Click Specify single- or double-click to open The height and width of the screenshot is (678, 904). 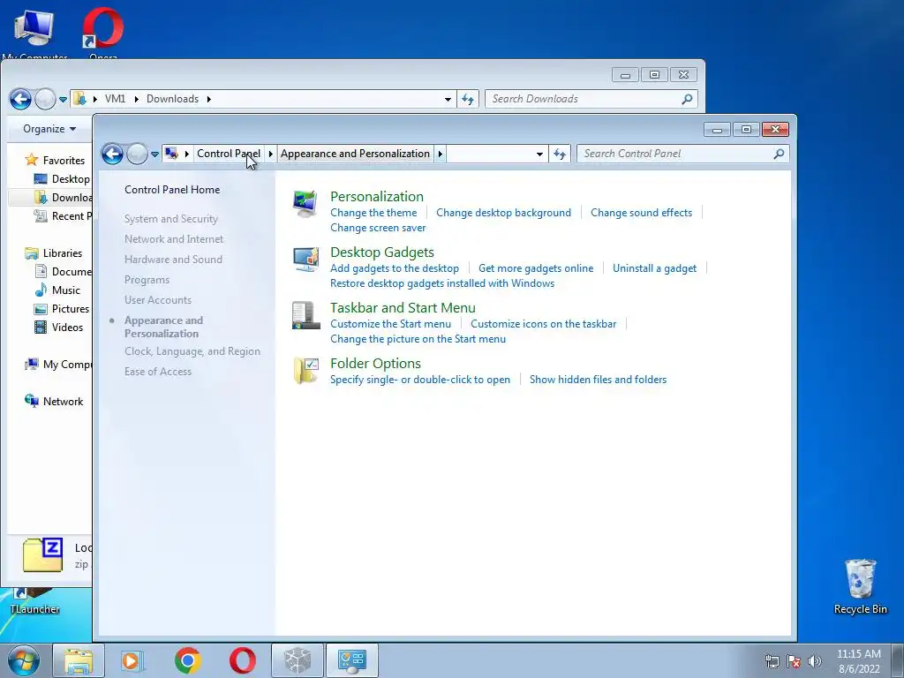(419, 380)
